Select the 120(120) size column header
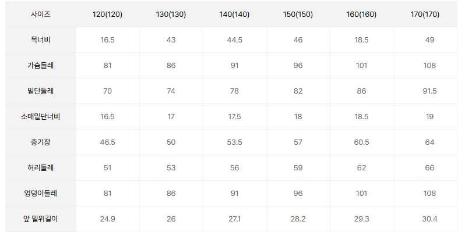The width and height of the screenshot is (465, 236). tap(108, 14)
